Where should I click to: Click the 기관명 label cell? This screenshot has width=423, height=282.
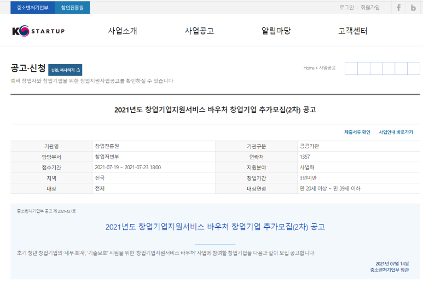coord(51,146)
